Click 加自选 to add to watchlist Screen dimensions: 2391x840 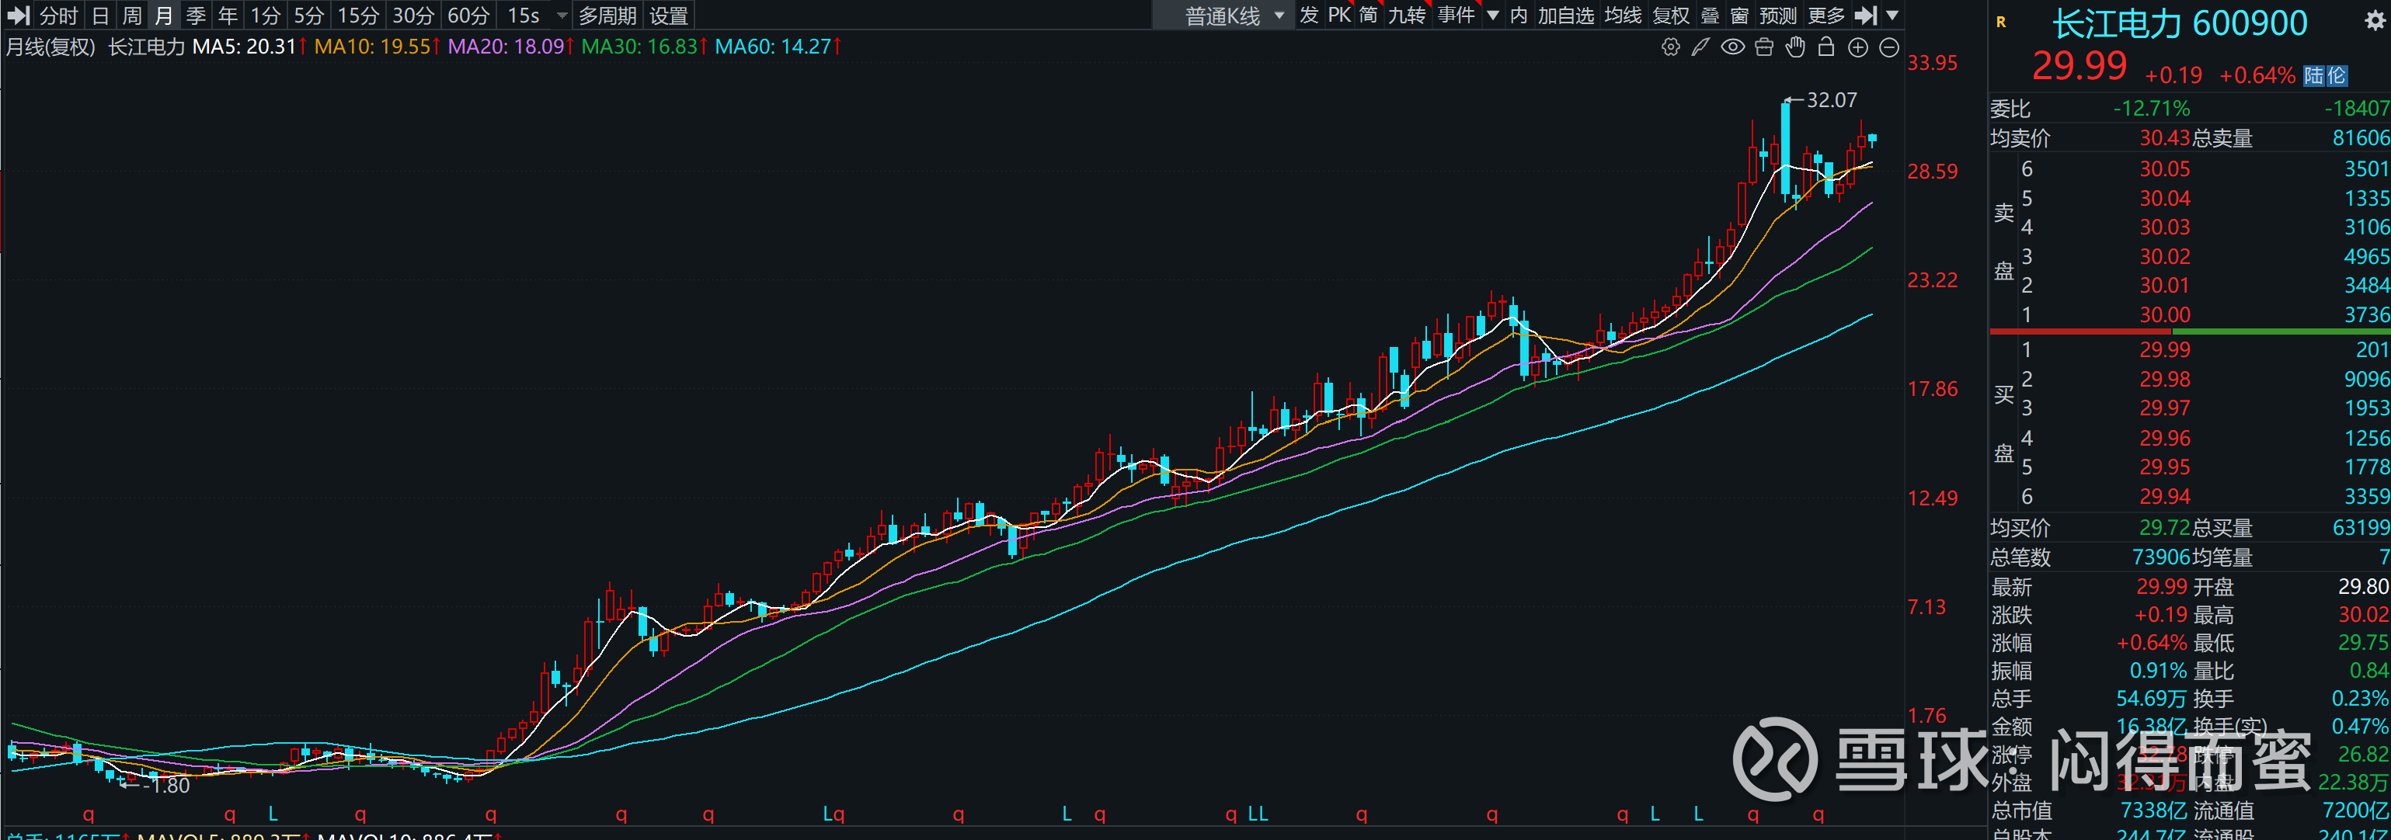pos(1566,15)
